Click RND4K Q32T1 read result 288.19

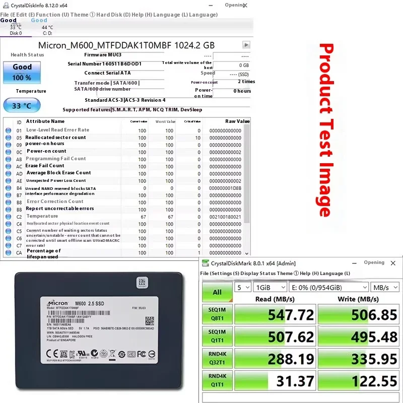[275, 358]
